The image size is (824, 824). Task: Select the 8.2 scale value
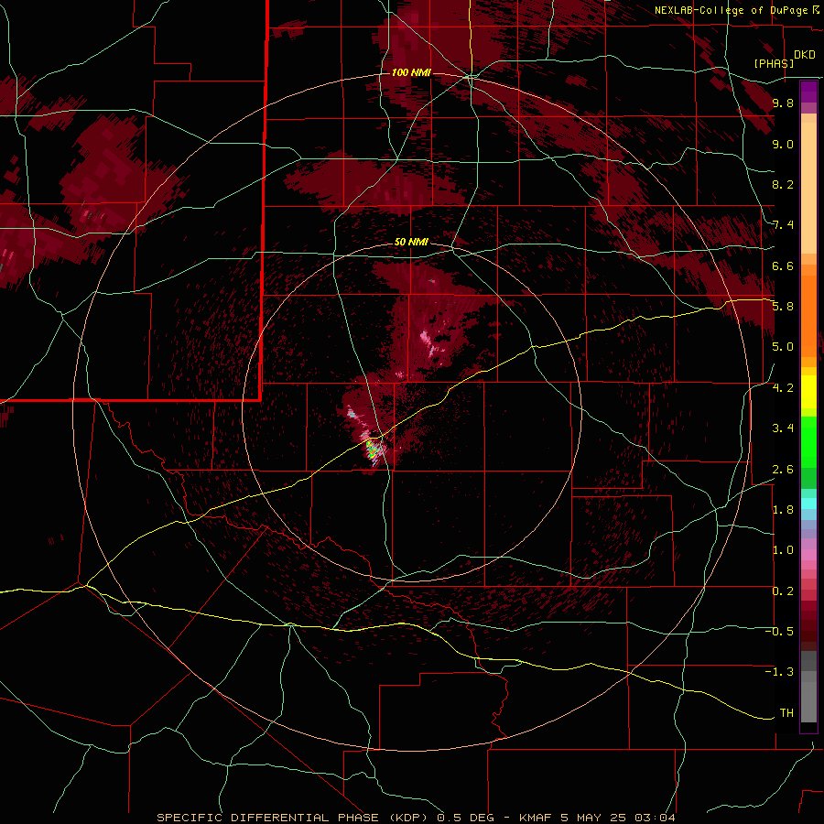coord(783,184)
